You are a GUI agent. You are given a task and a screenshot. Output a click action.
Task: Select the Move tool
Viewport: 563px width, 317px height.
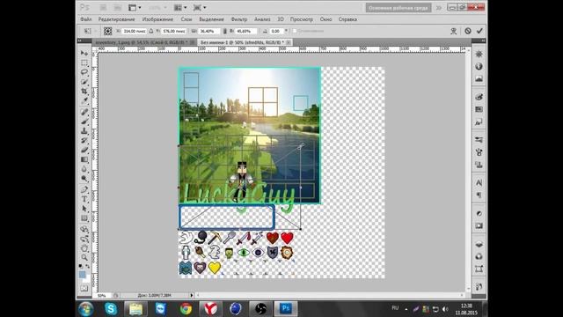tap(84, 53)
